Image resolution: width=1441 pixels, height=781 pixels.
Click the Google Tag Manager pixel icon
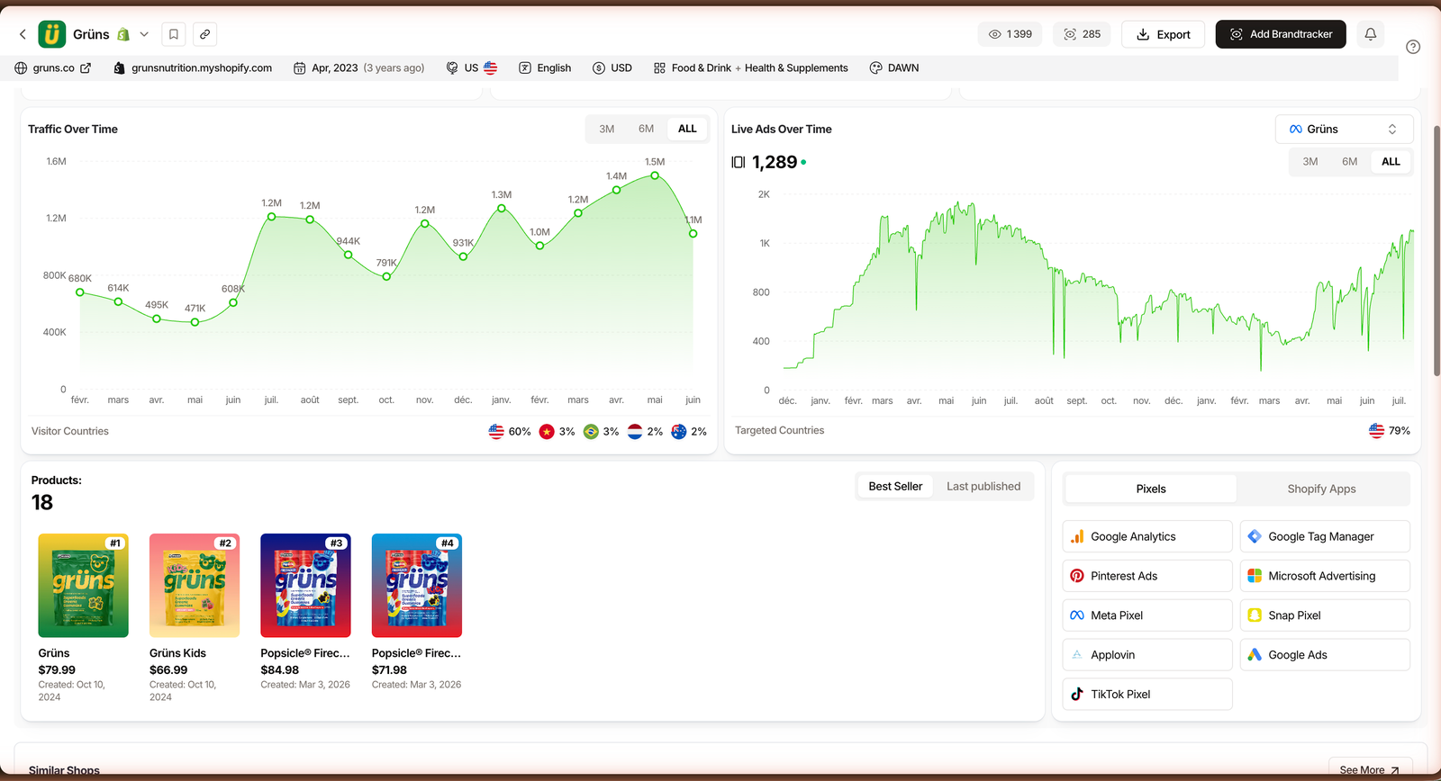point(1255,536)
